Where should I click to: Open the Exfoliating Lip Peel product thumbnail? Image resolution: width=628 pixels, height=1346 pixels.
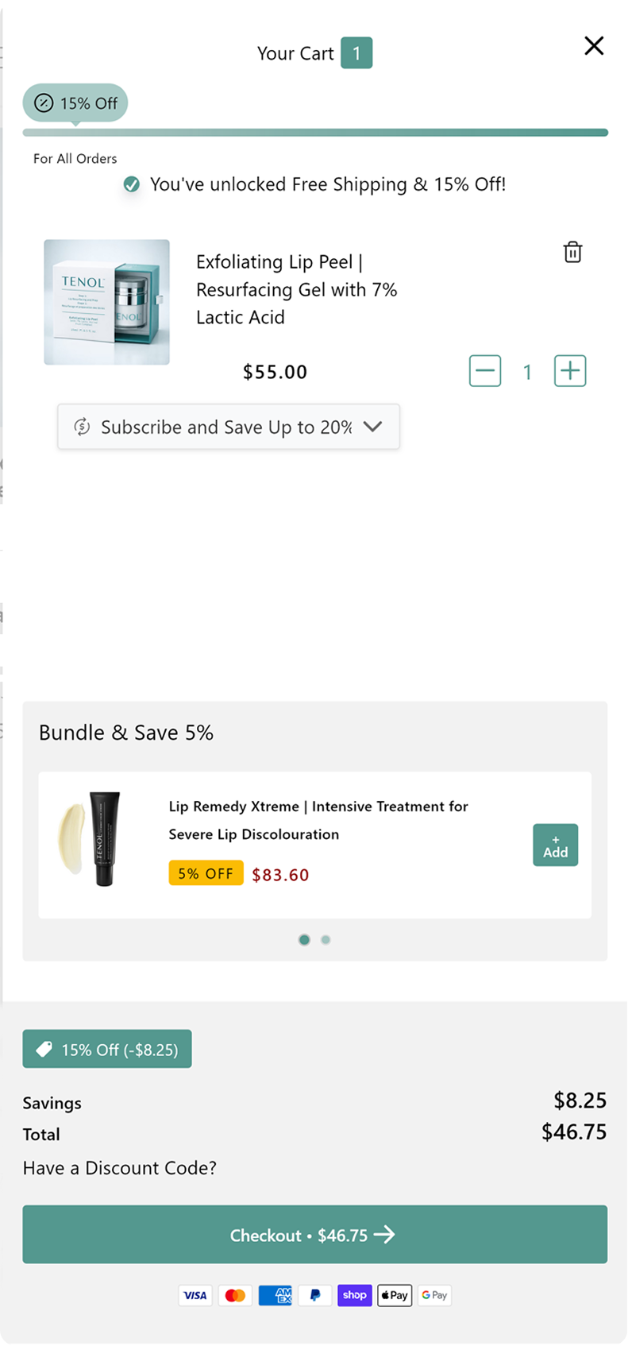[x=107, y=303]
